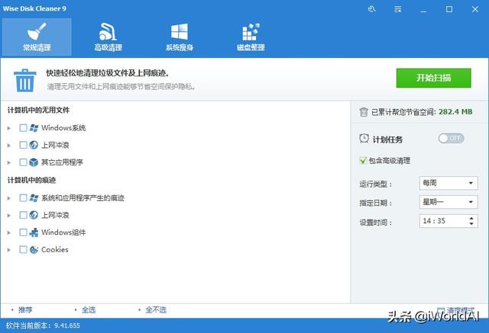Uncheck the 包含高级清理 checkbox

coord(363,161)
